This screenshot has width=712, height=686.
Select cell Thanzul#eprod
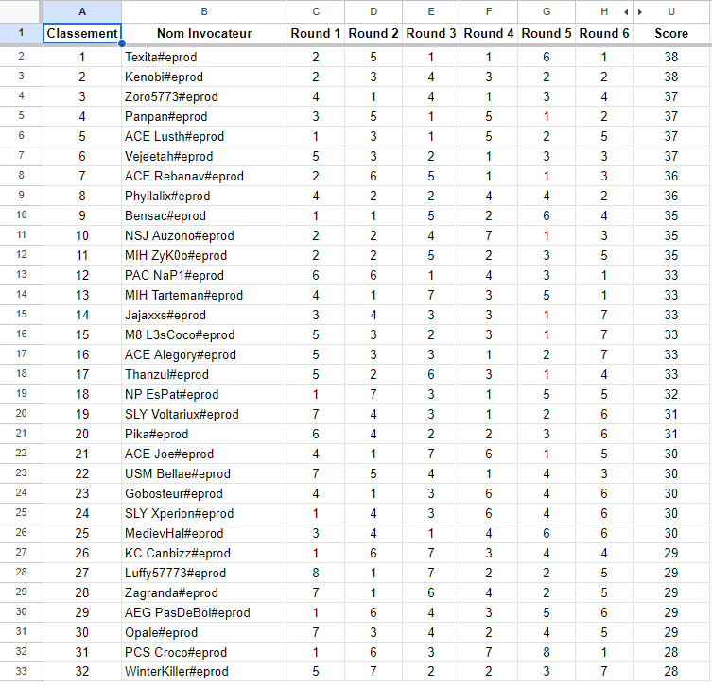[x=204, y=375]
